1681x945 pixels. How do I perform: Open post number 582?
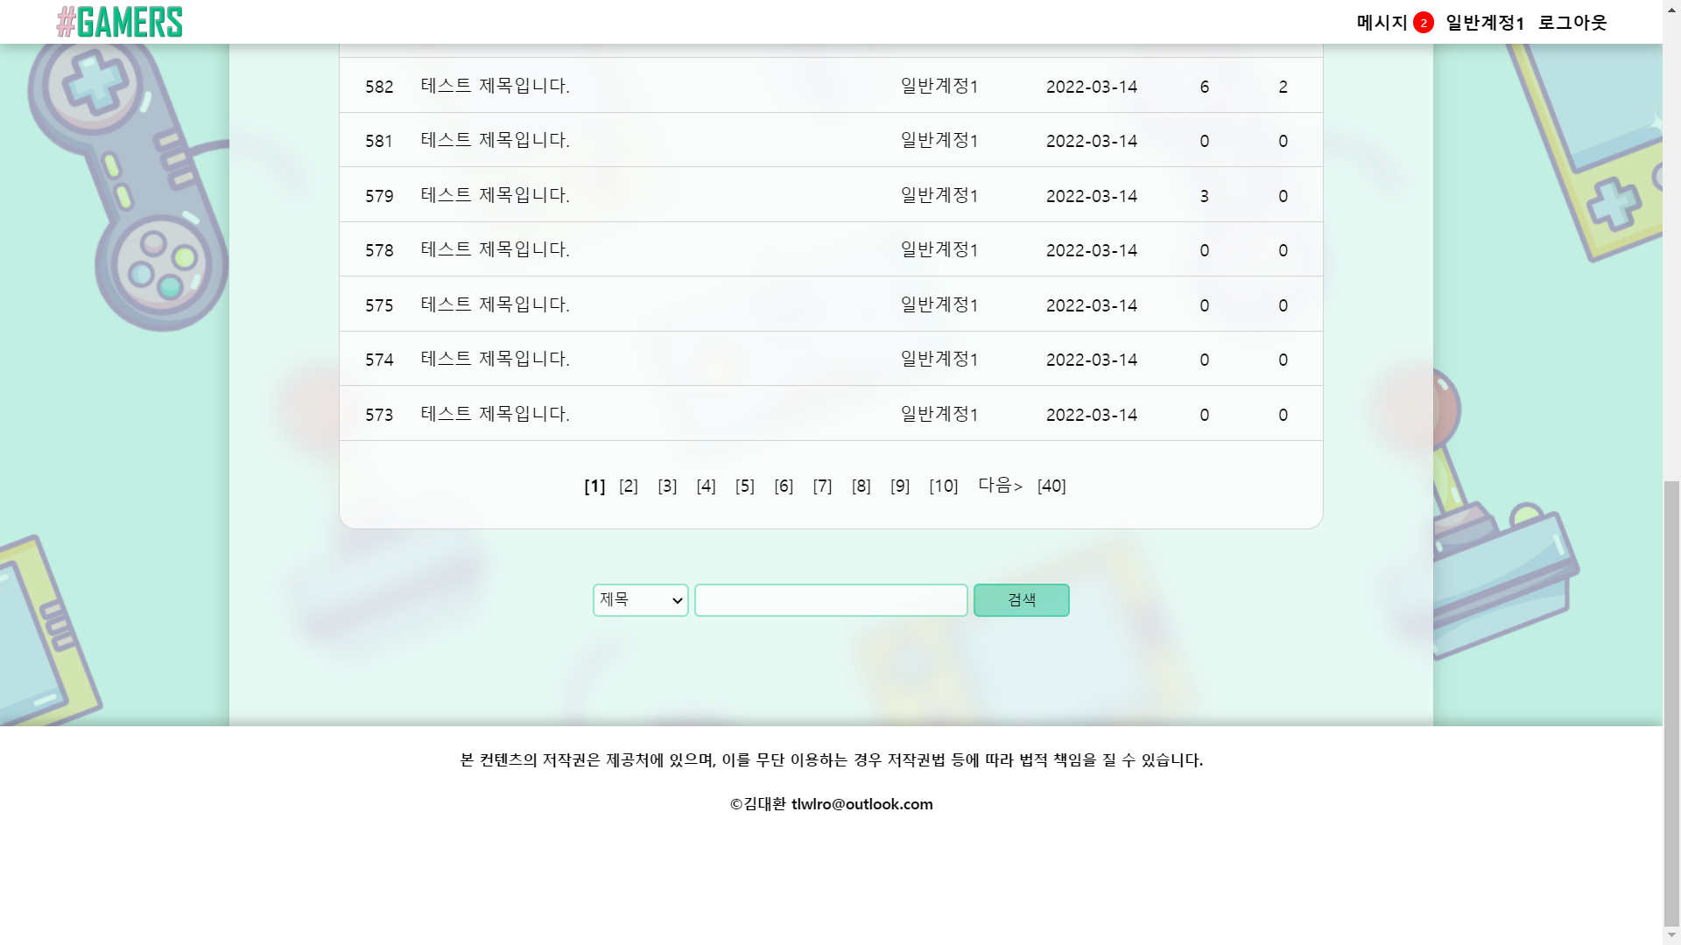click(x=494, y=86)
